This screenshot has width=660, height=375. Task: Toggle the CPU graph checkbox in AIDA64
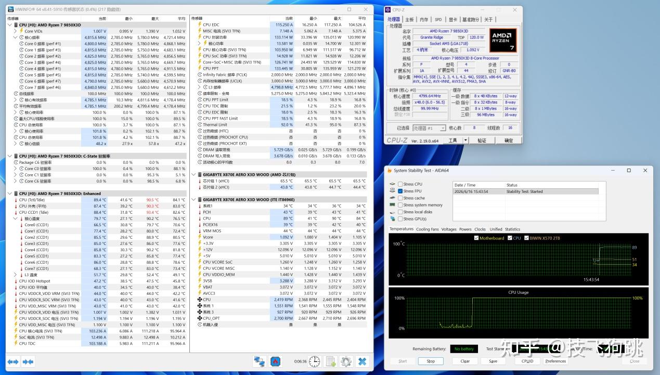pos(510,238)
